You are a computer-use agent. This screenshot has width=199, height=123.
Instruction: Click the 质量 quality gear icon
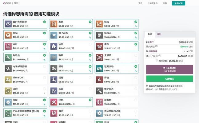8,102
